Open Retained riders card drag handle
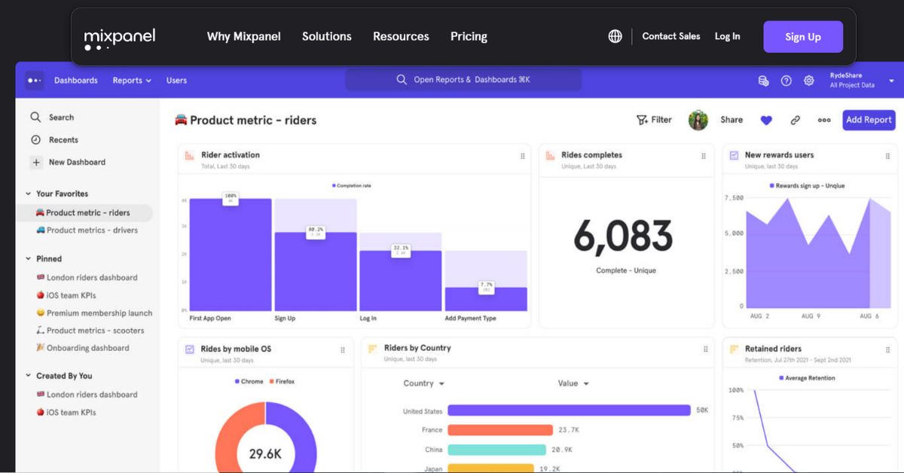Viewport: 904px width, 473px height. 887,350
